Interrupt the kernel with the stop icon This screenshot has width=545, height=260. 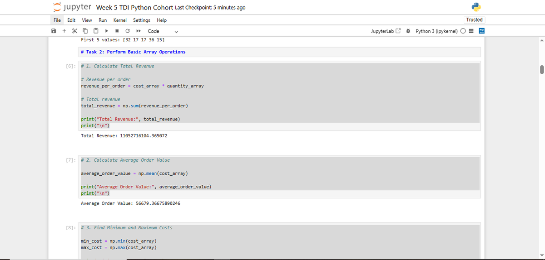(x=117, y=31)
